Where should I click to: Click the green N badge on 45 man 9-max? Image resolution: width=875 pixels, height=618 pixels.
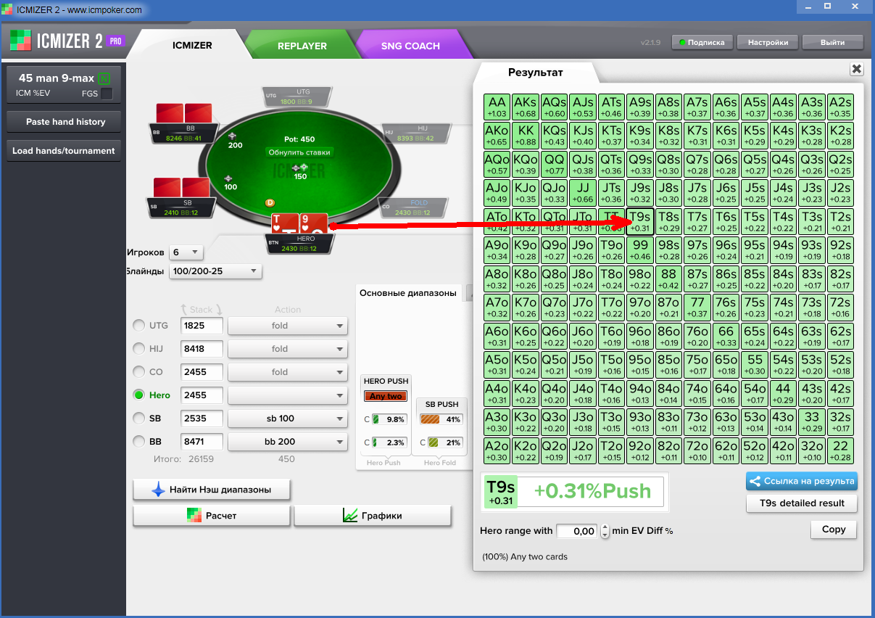tap(104, 78)
